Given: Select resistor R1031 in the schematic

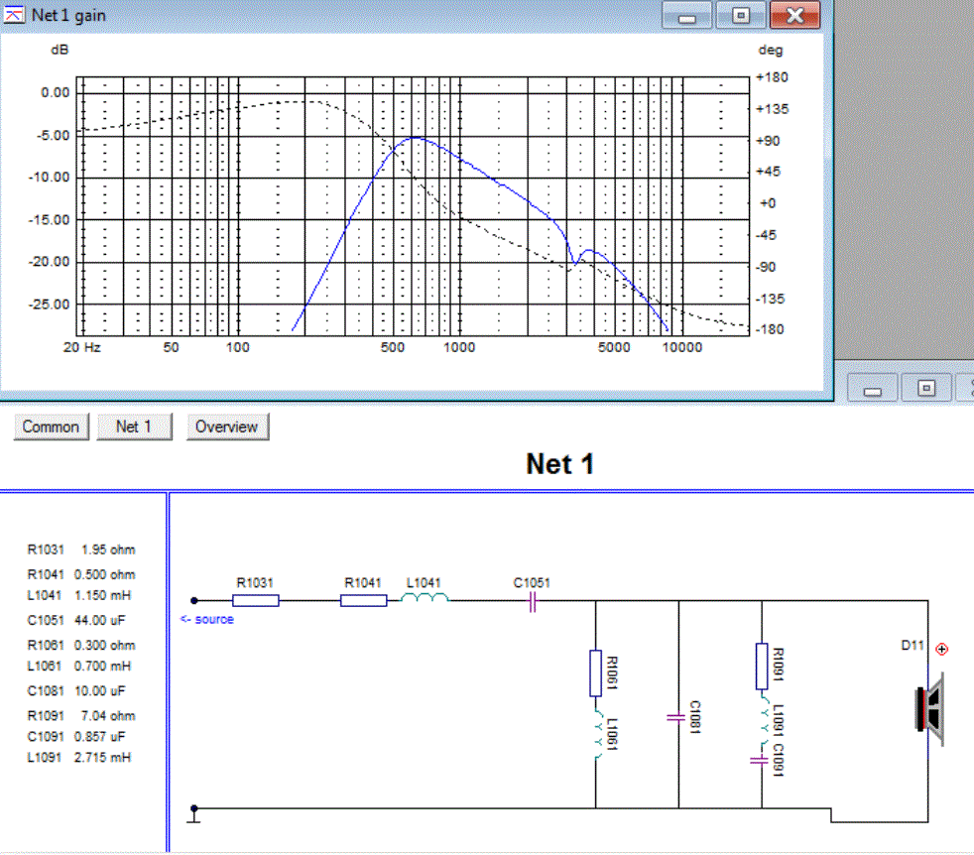Looking at the screenshot, I should point(255,600).
